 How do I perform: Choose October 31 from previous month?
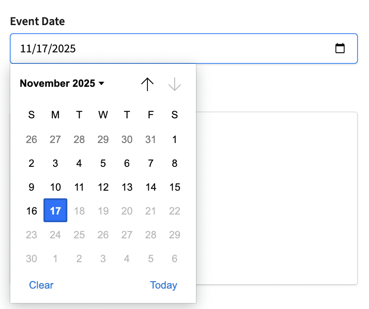click(x=151, y=139)
